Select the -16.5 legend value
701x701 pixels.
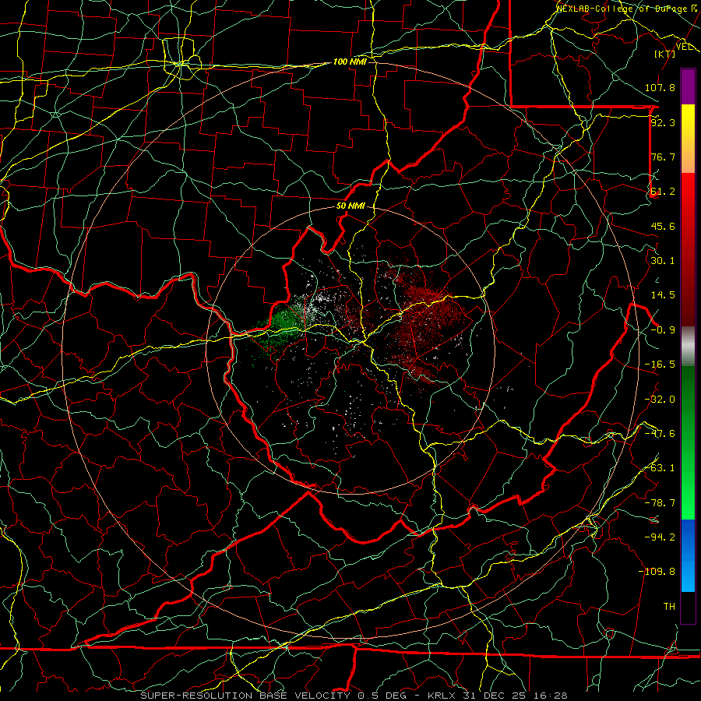[660, 365]
